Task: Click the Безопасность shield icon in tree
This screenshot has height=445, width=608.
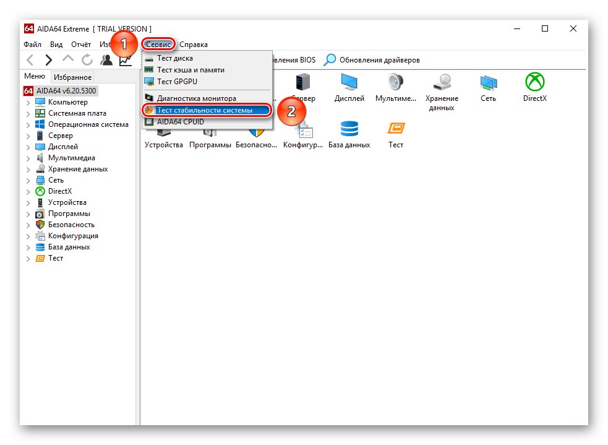Action: tap(40, 225)
